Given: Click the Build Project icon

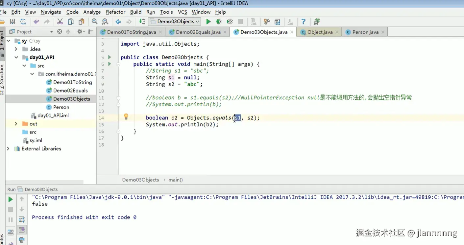Looking at the screenshot, I should click(x=142, y=22).
